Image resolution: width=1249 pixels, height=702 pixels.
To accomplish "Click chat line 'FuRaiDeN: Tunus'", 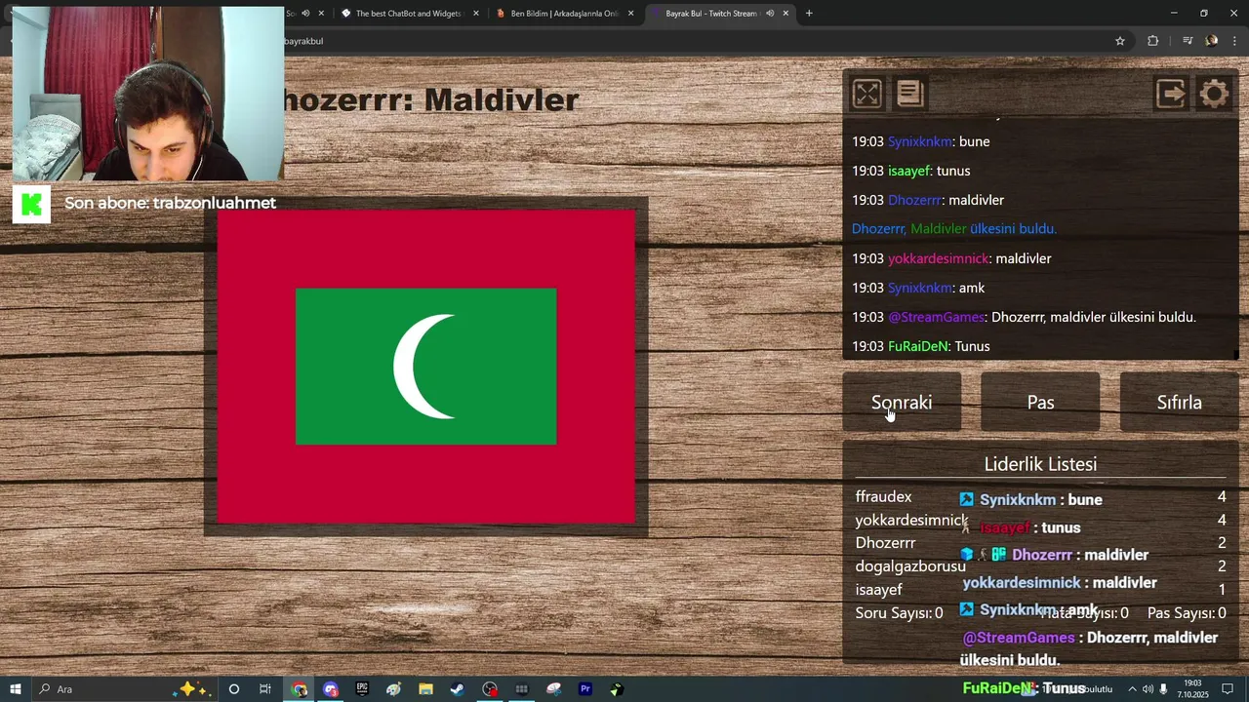I will [x=921, y=346].
